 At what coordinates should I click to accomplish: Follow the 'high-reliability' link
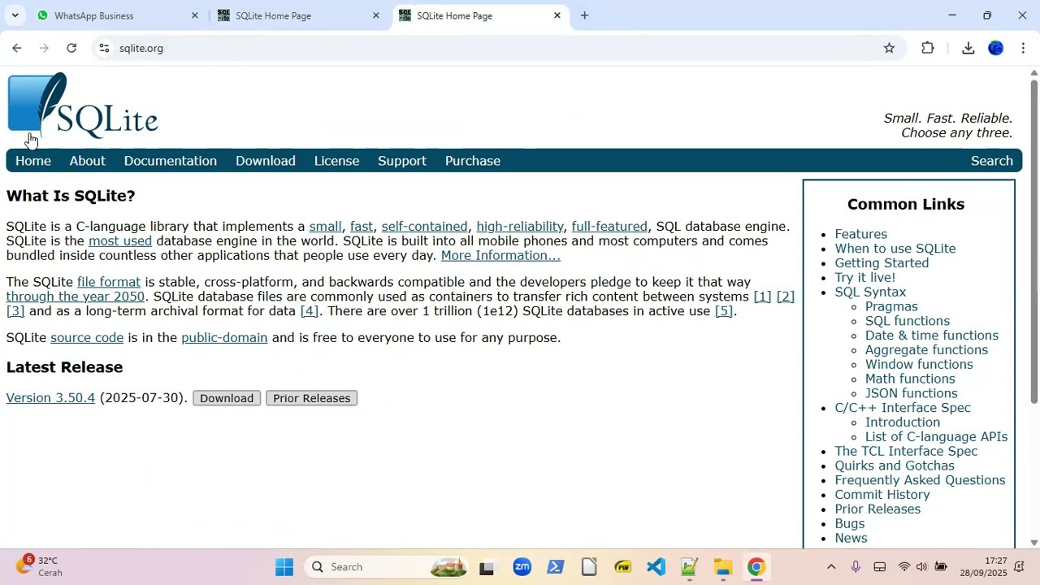click(520, 227)
